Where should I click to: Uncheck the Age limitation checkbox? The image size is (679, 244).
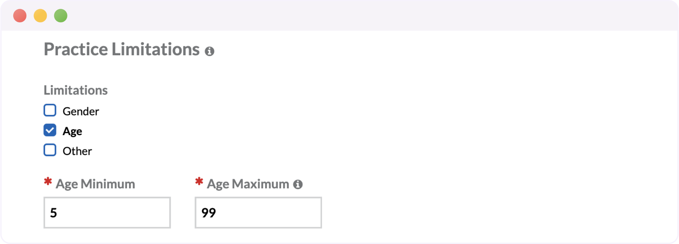[x=50, y=130]
